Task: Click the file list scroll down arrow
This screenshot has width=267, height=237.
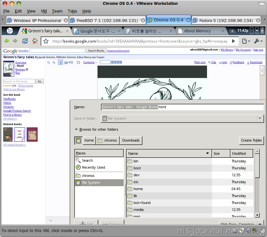Action: click(257, 215)
